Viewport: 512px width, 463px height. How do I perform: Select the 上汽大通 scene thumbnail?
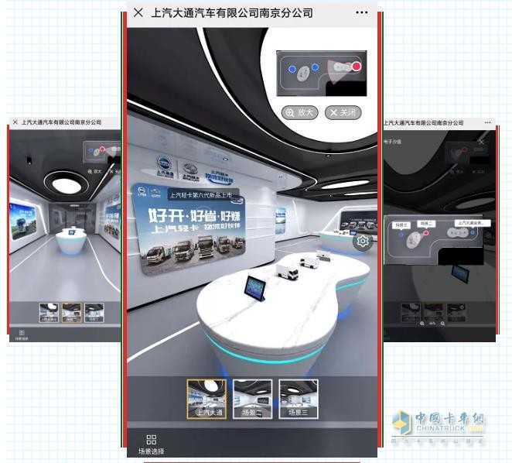(207, 400)
